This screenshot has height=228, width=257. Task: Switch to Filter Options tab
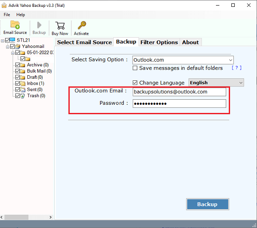[159, 42]
